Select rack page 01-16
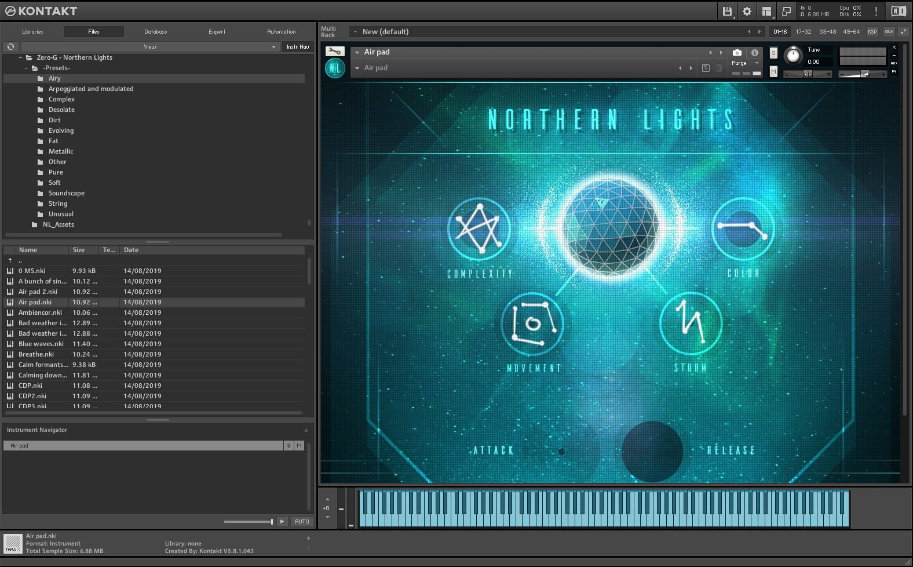The height and width of the screenshot is (567, 913). pyautogui.click(x=780, y=31)
